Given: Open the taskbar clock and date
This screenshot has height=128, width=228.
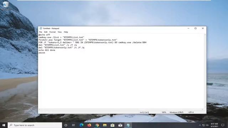Looking at the screenshot, I should coord(214,125).
